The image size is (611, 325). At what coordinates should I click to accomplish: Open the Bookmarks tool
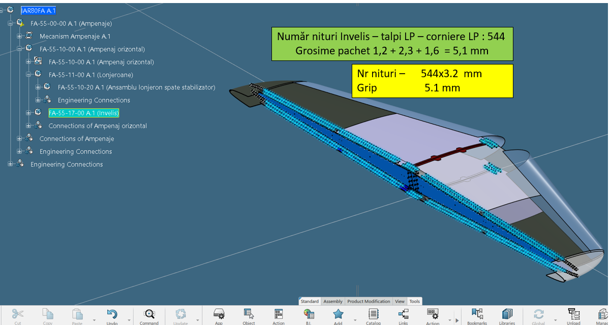pyautogui.click(x=477, y=314)
